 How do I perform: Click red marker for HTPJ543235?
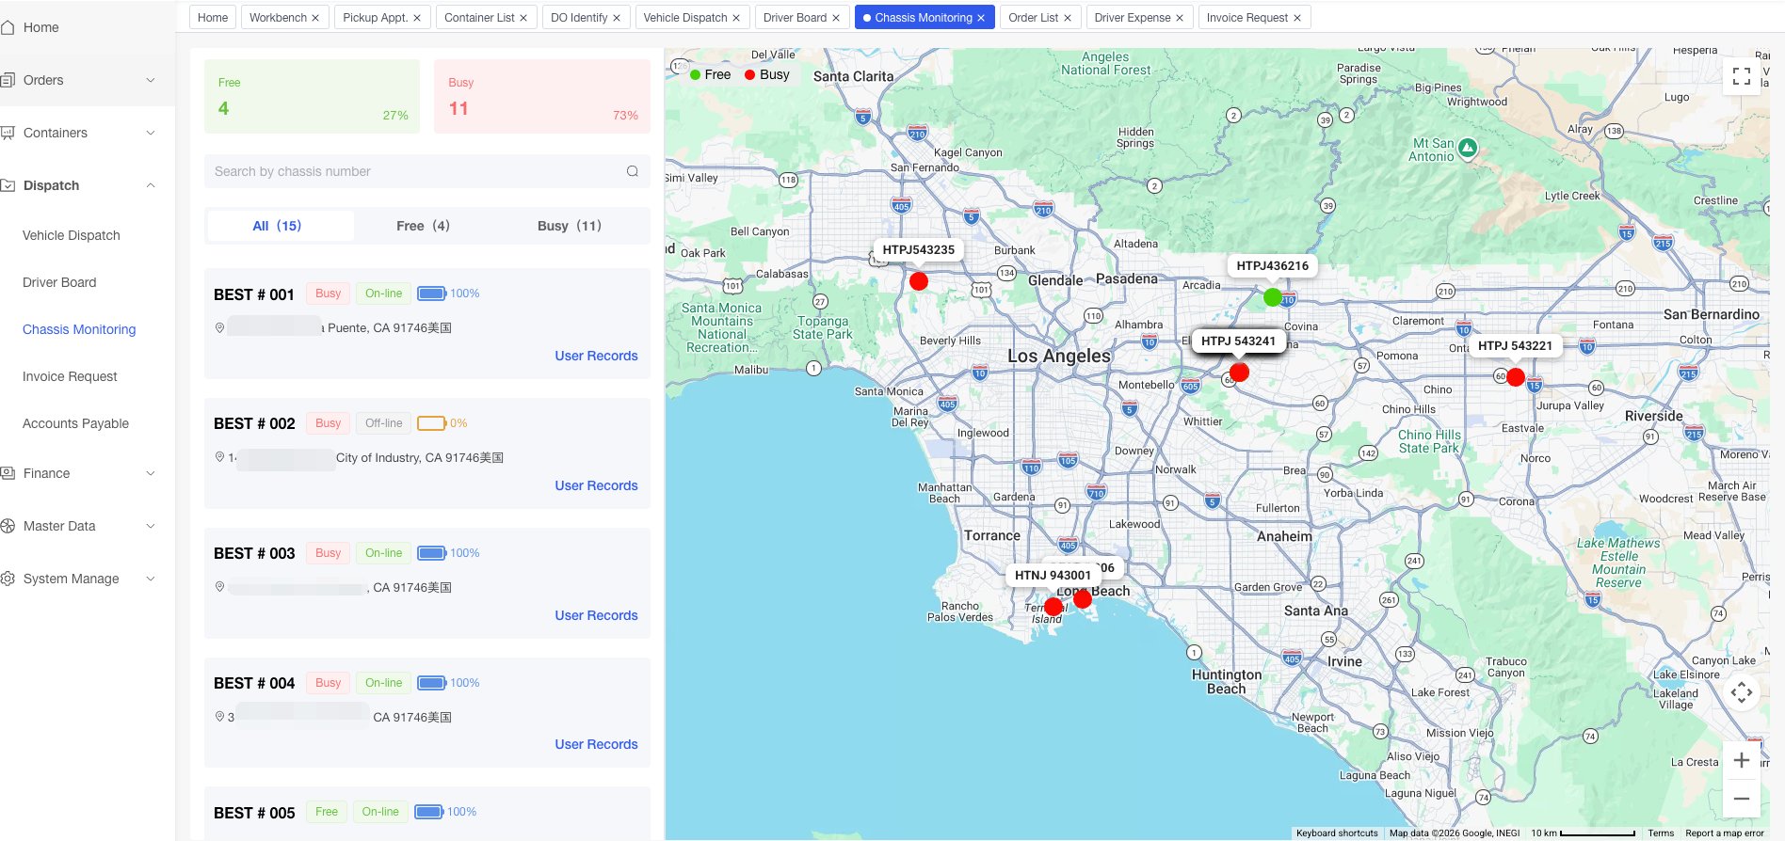coord(919,281)
